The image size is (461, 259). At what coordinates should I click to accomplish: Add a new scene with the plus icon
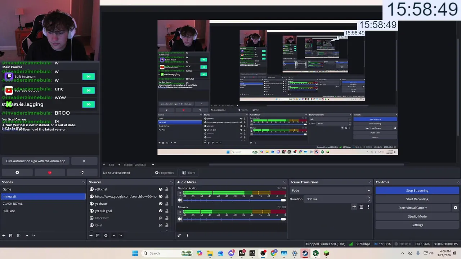coord(4,236)
